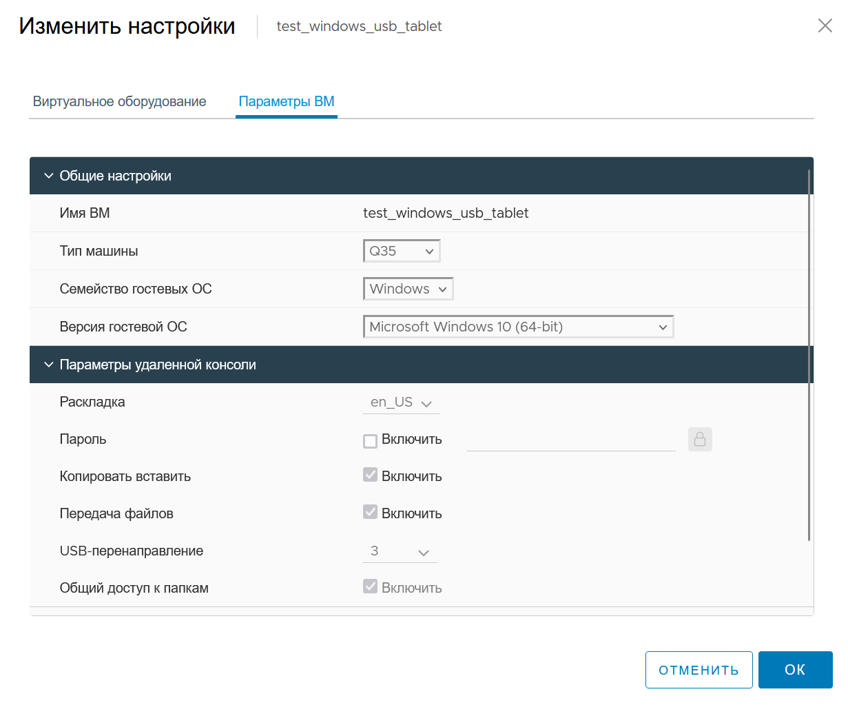Screen dimensions: 848x705
Task: Toggle the Общий доступ к папкам checkbox
Action: pos(371,586)
